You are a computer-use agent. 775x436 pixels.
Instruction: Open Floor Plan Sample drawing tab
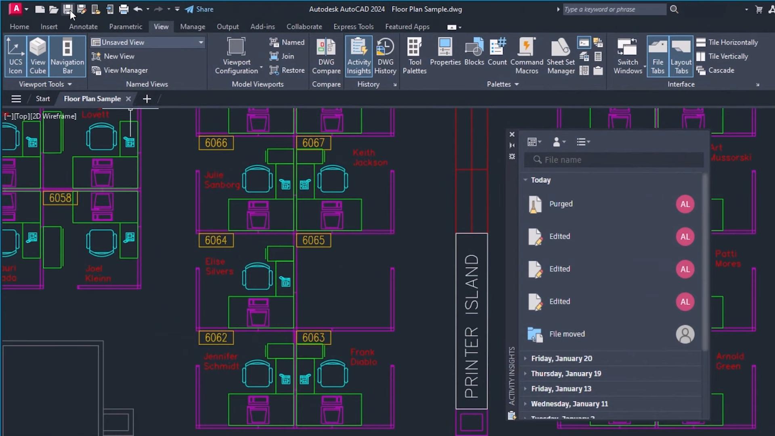[x=92, y=99]
